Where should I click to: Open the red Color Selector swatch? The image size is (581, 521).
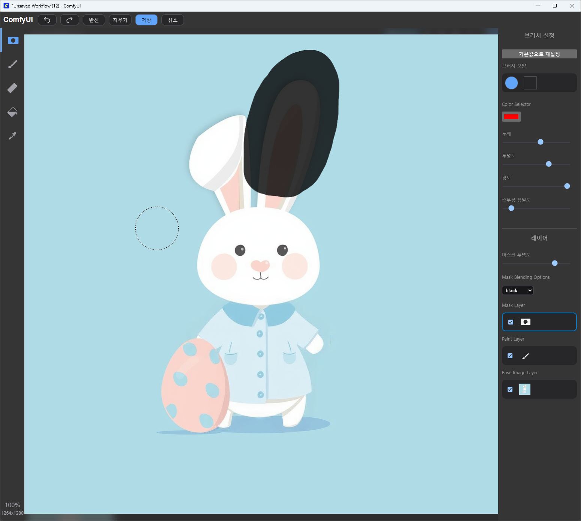point(511,116)
